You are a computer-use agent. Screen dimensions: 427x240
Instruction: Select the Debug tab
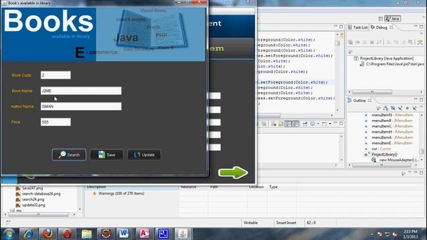click(379, 27)
